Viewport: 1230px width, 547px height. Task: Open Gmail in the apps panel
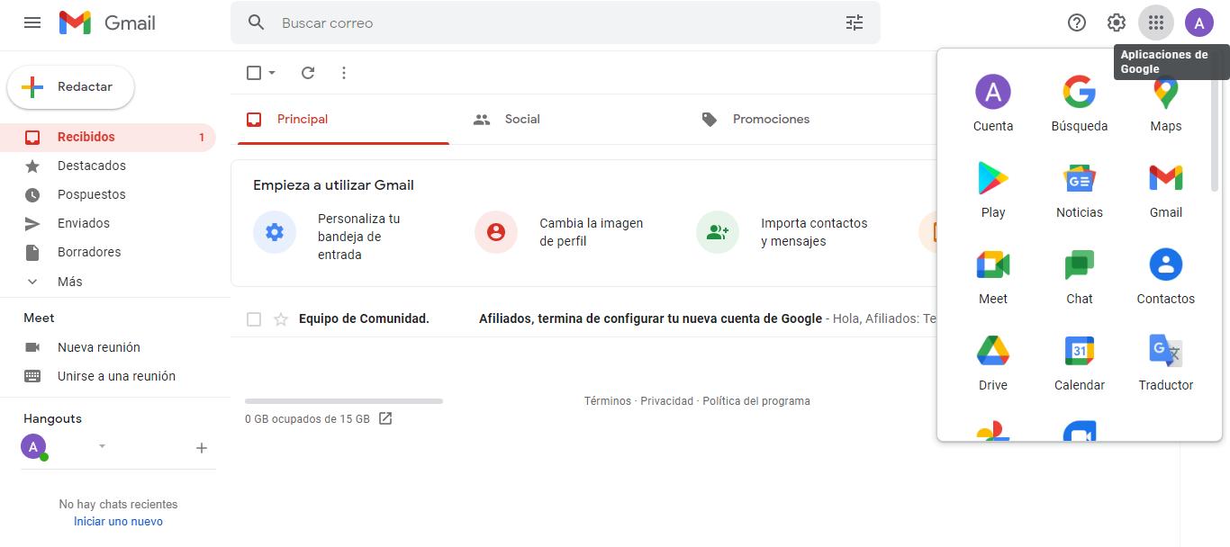coord(1166,190)
